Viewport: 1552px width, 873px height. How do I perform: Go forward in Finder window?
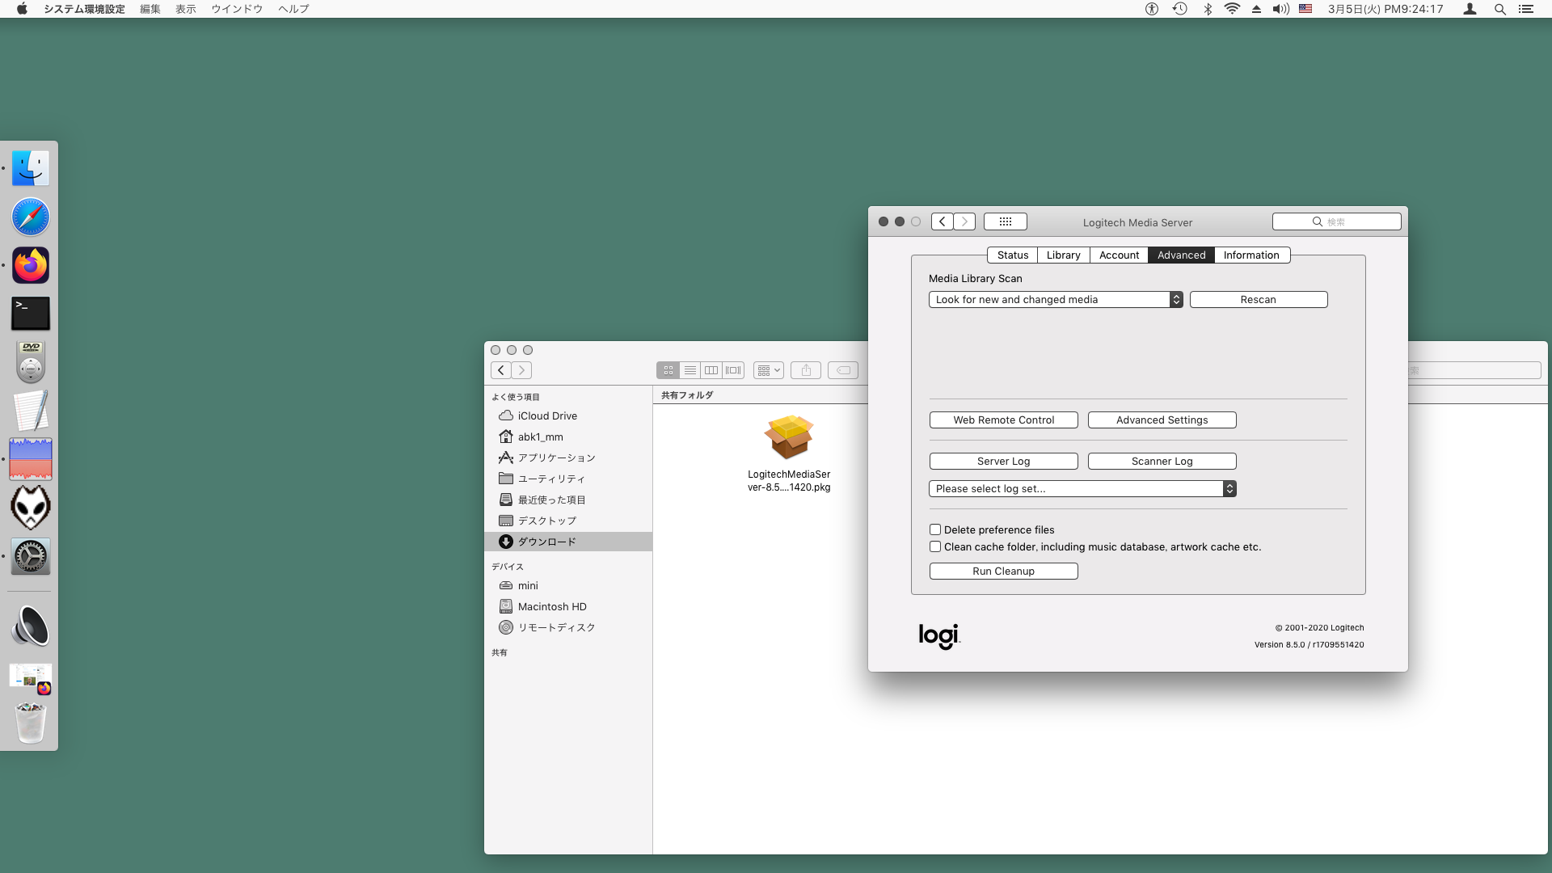point(521,370)
